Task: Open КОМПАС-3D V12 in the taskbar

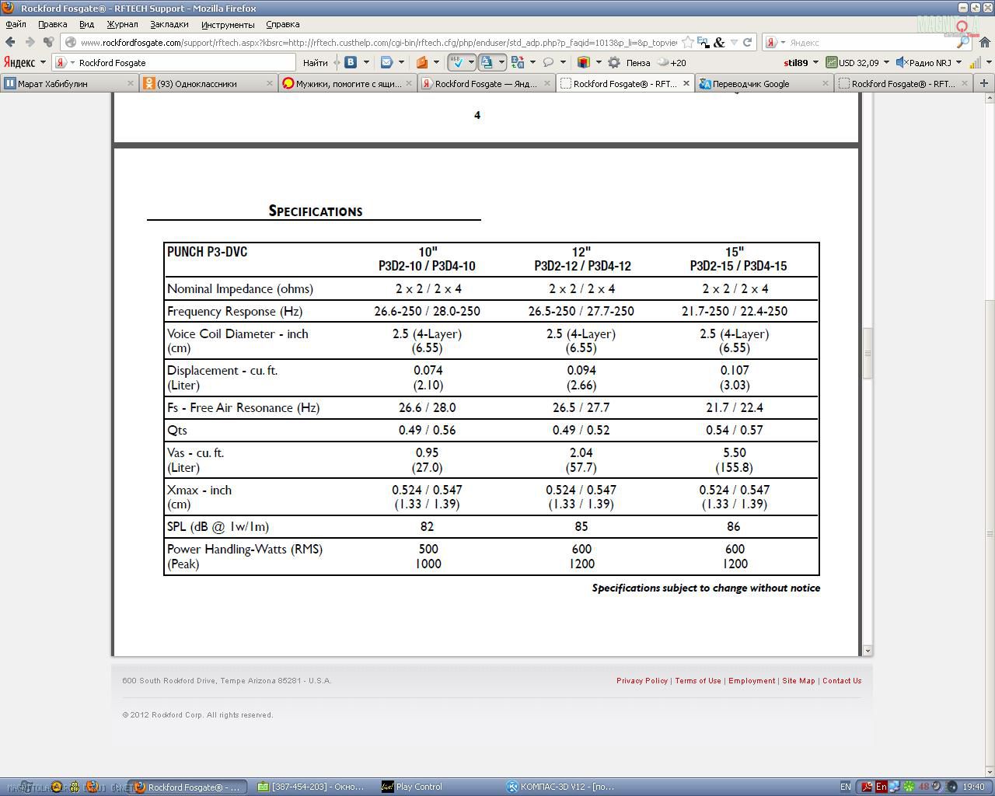Action: click(x=560, y=787)
